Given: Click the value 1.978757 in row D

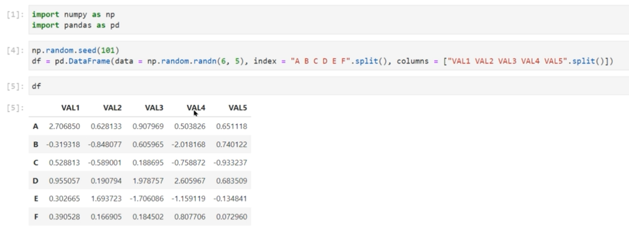Looking at the screenshot, I should pos(148,181).
